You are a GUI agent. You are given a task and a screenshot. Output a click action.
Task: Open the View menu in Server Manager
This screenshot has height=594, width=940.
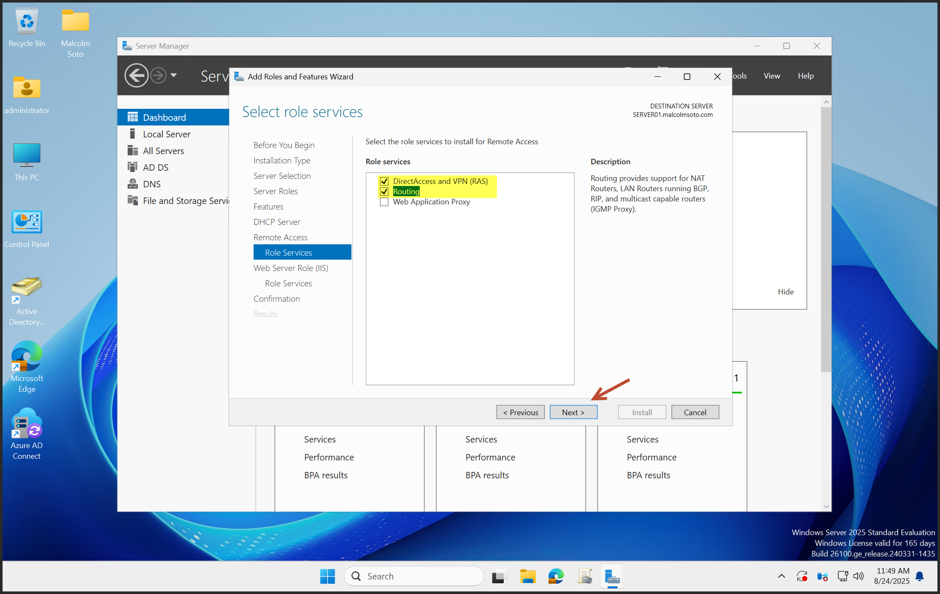771,76
